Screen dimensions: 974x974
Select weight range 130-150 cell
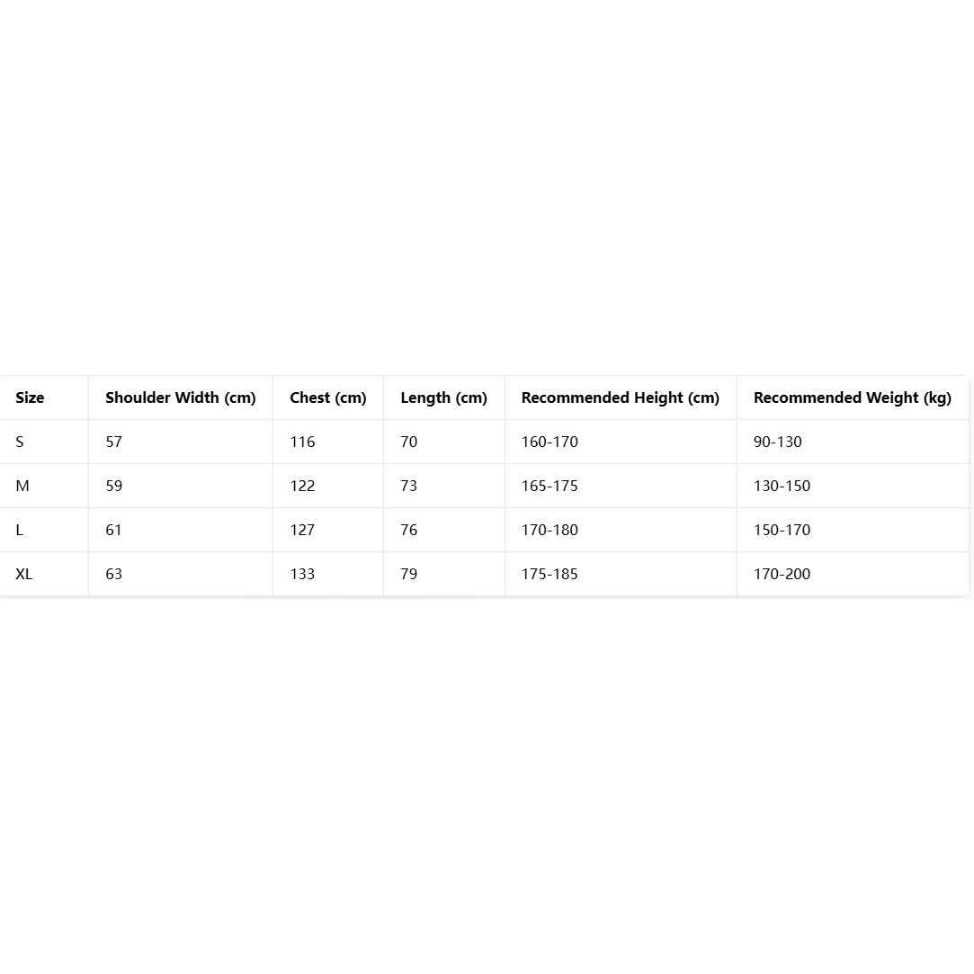tap(782, 486)
